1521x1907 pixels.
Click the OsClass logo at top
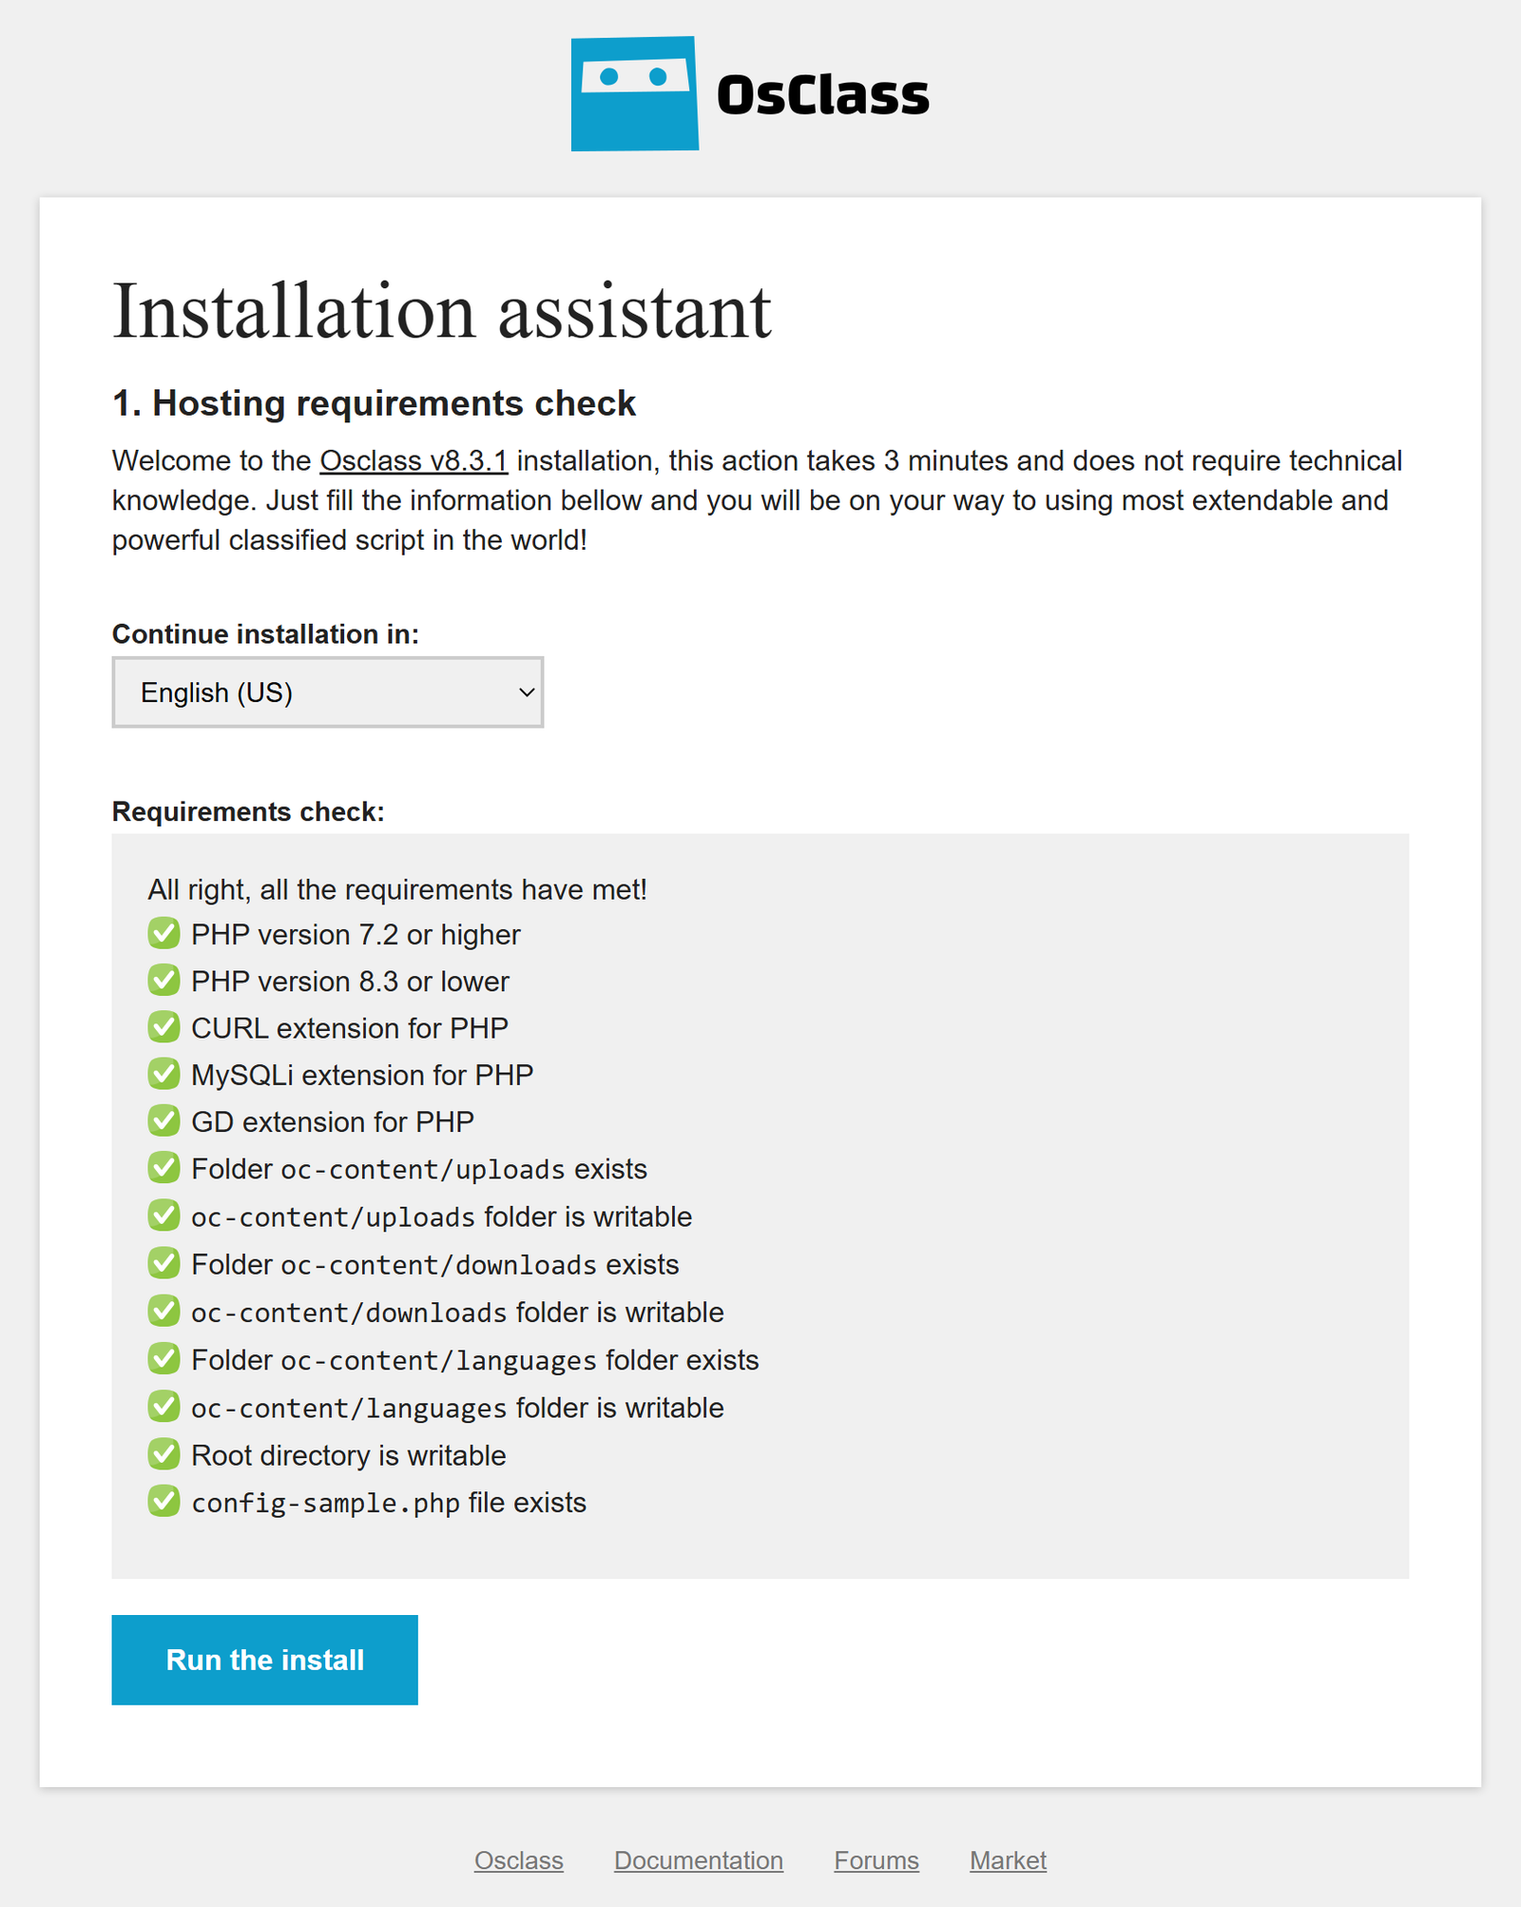coord(750,93)
